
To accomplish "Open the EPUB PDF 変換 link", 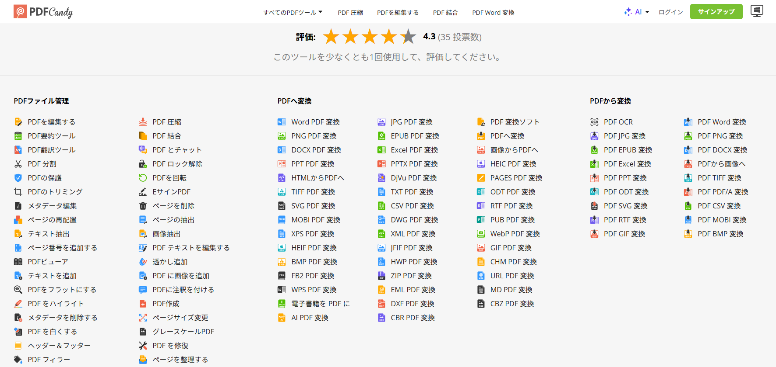I will 415,136.
